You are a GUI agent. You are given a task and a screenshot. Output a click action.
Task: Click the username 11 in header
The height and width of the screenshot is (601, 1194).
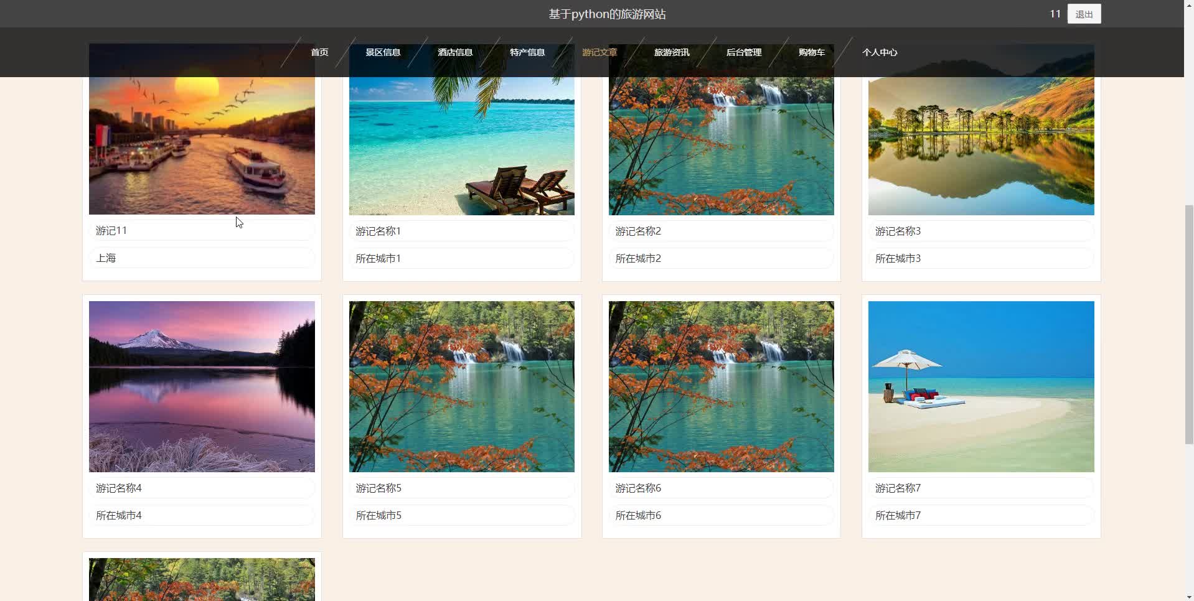tap(1055, 14)
